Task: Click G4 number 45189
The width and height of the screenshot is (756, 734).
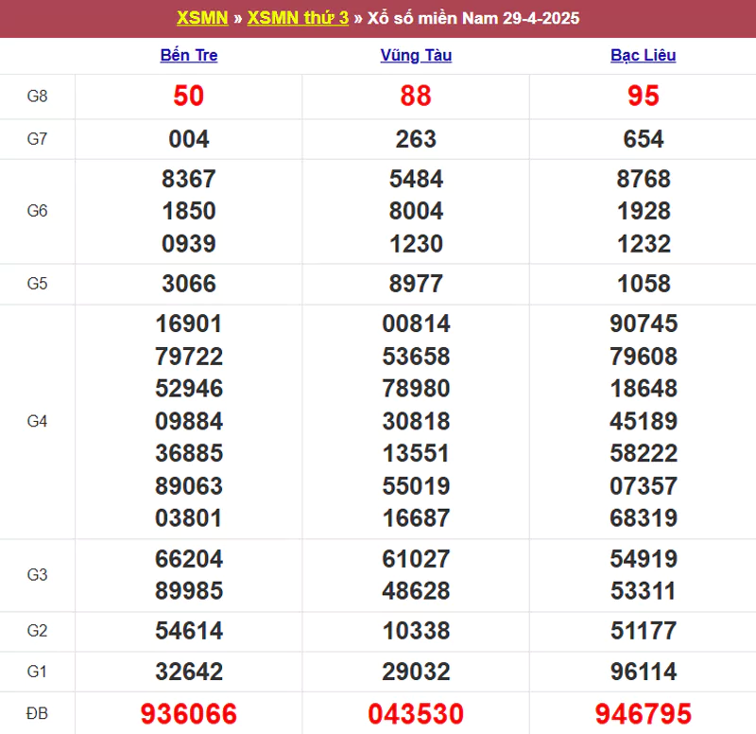Action: click(x=644, y=421)
